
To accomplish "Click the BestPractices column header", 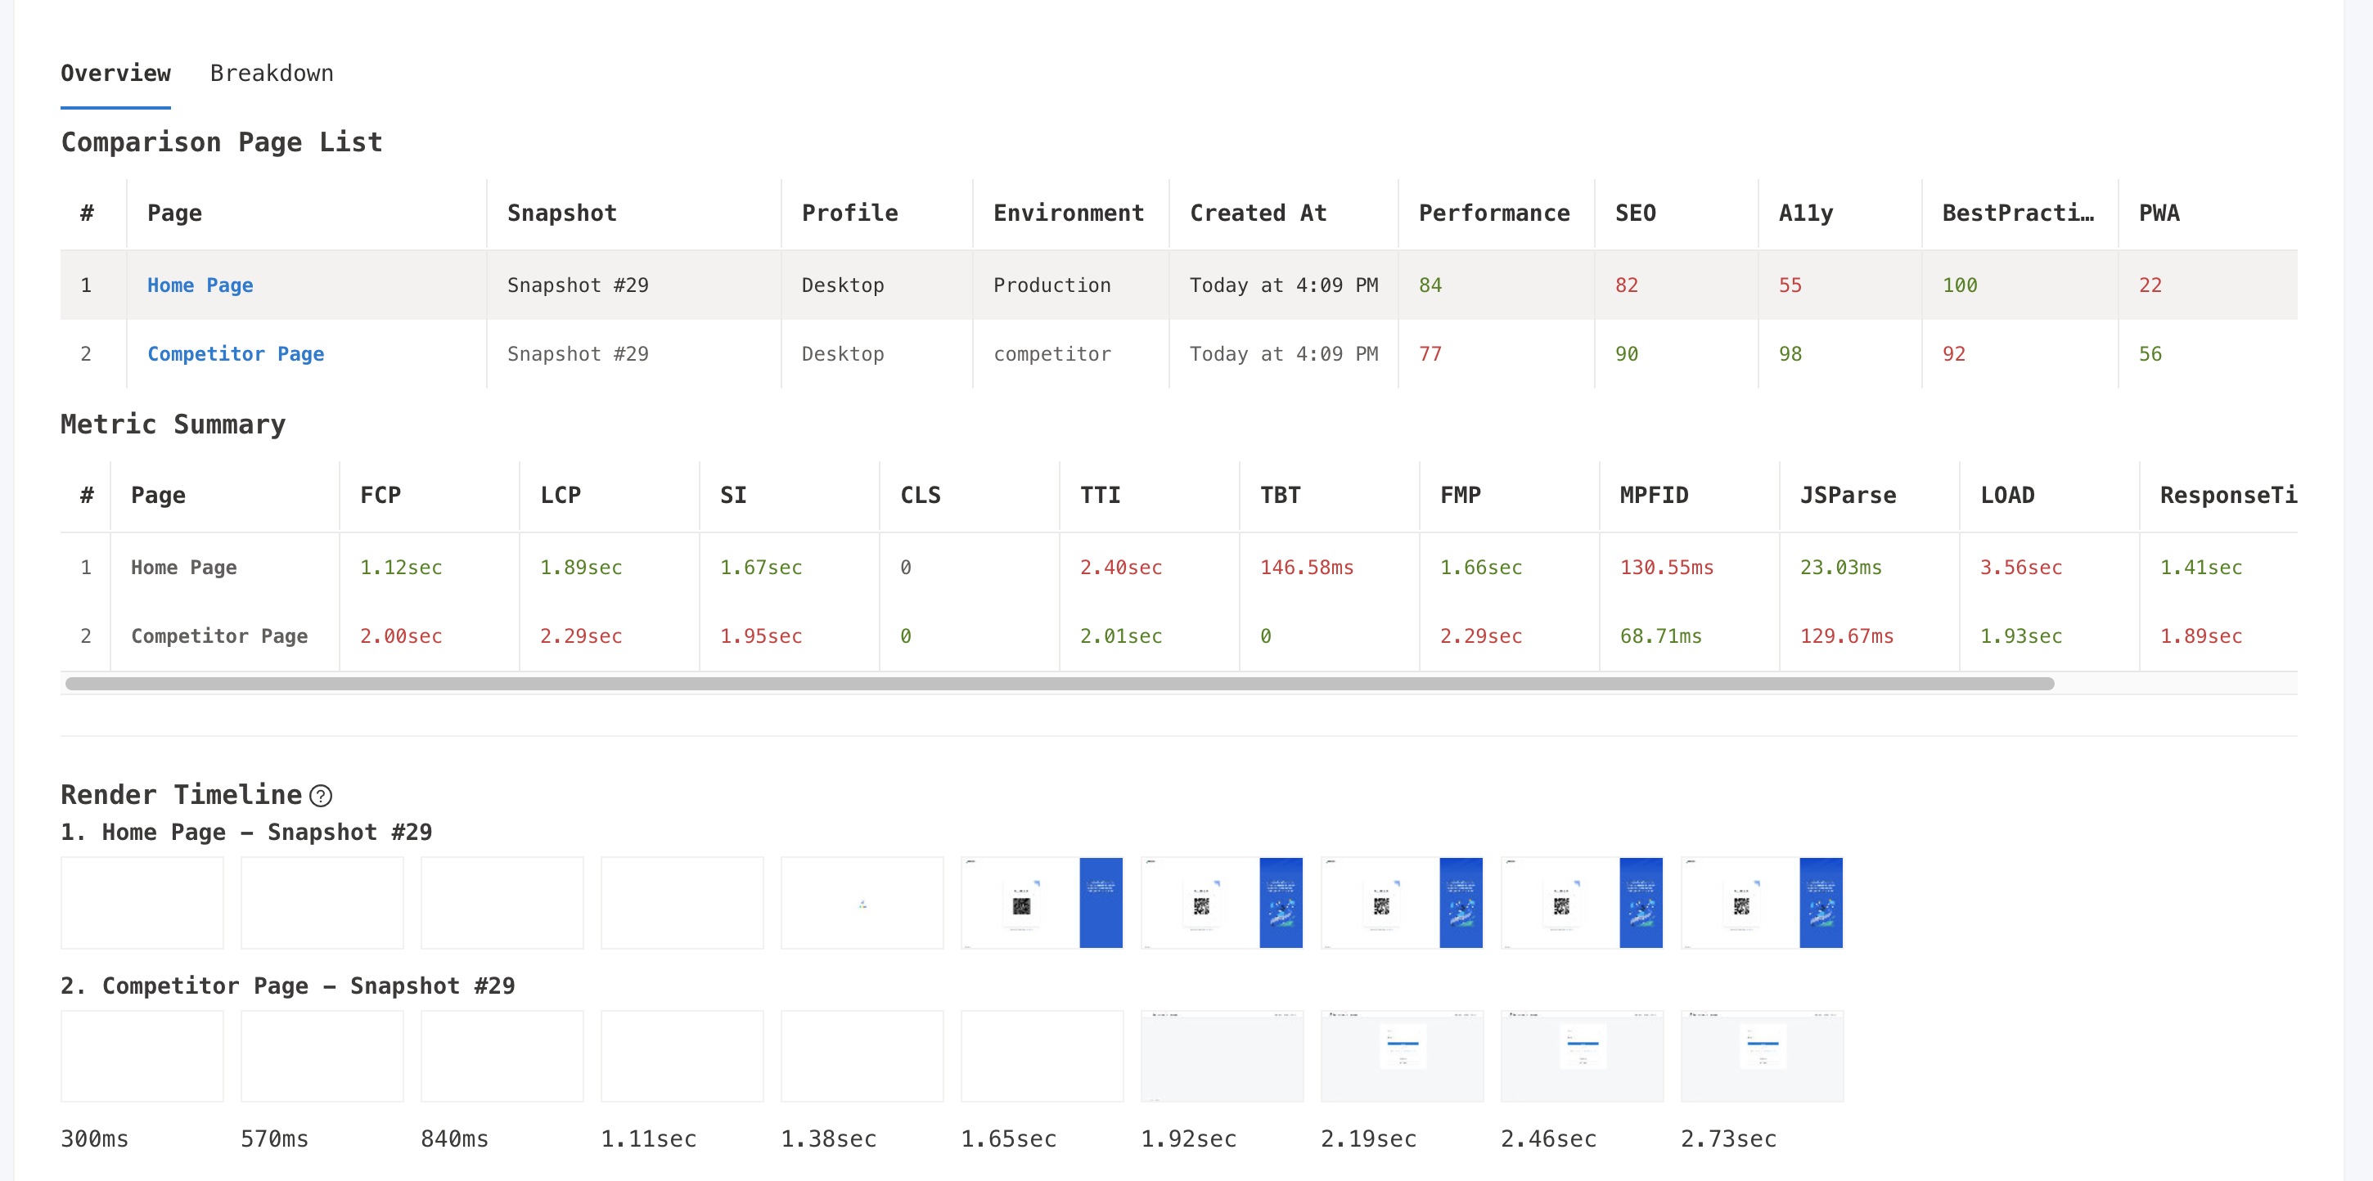I will 2019,213.
